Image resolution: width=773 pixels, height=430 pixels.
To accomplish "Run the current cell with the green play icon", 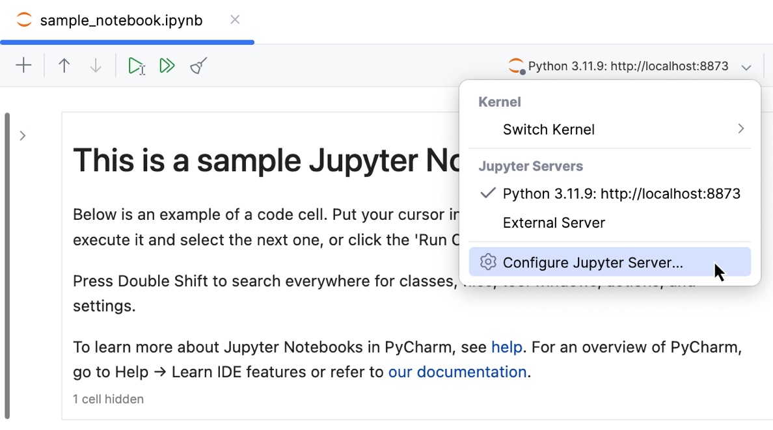I will (x=137, y=65).
